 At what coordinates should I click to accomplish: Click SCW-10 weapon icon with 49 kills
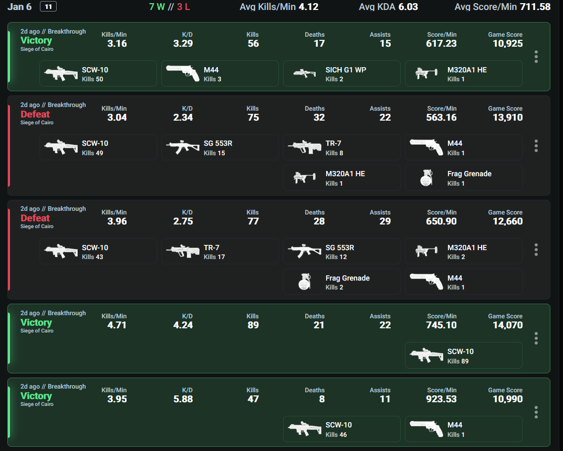[61, 147]
